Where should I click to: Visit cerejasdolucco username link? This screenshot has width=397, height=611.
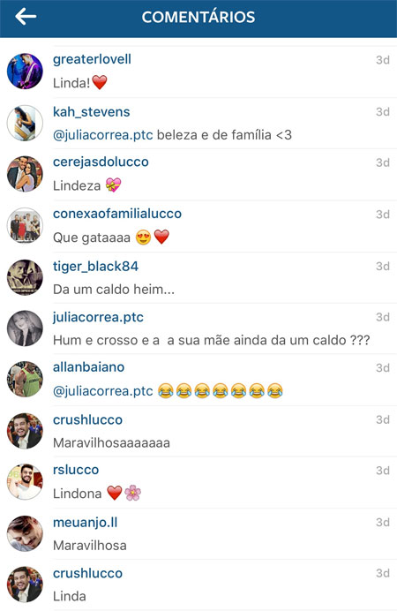[x=101, y=162]
